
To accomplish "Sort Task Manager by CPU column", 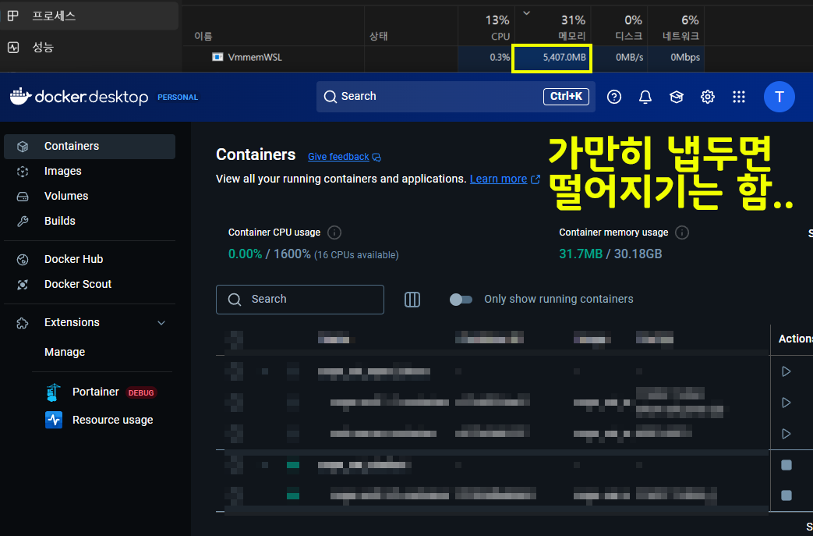I will [486, 26].
